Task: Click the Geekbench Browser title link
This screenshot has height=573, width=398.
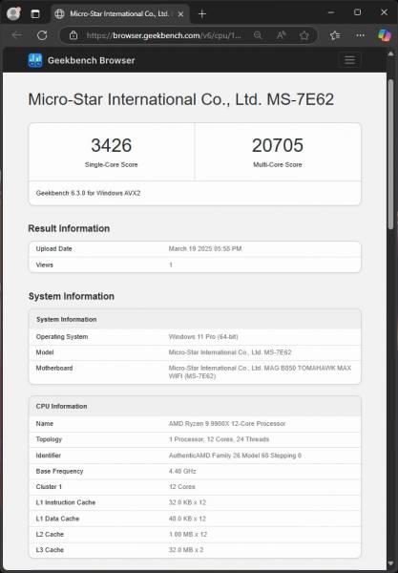Action: (x=92, y=60)
